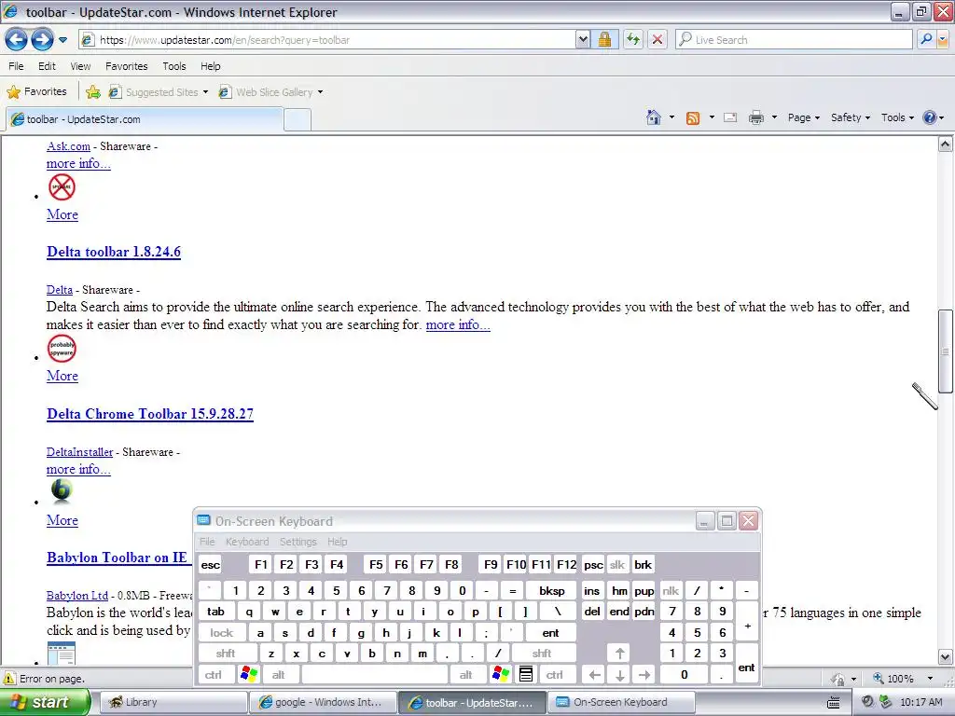This screenshot has height=716, width=955.
Task: Go back with the IE Back arrow
Action: coord(17,40)
